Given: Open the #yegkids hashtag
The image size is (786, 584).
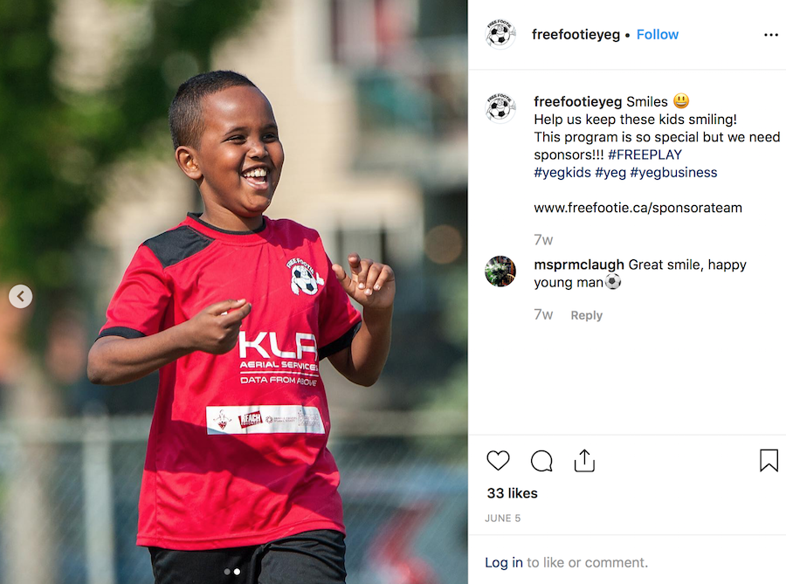Looking at the screenshot, I should tap(562, 173).
